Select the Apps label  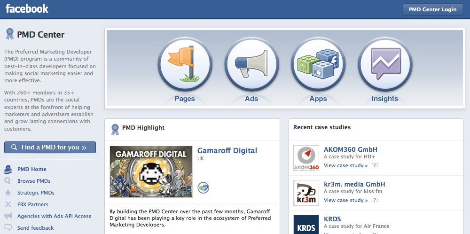click(318, 99)
